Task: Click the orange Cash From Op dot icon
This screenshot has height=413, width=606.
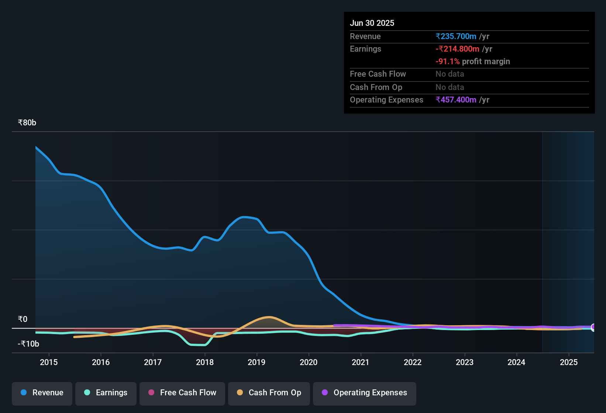Action: tap(240, 393)
